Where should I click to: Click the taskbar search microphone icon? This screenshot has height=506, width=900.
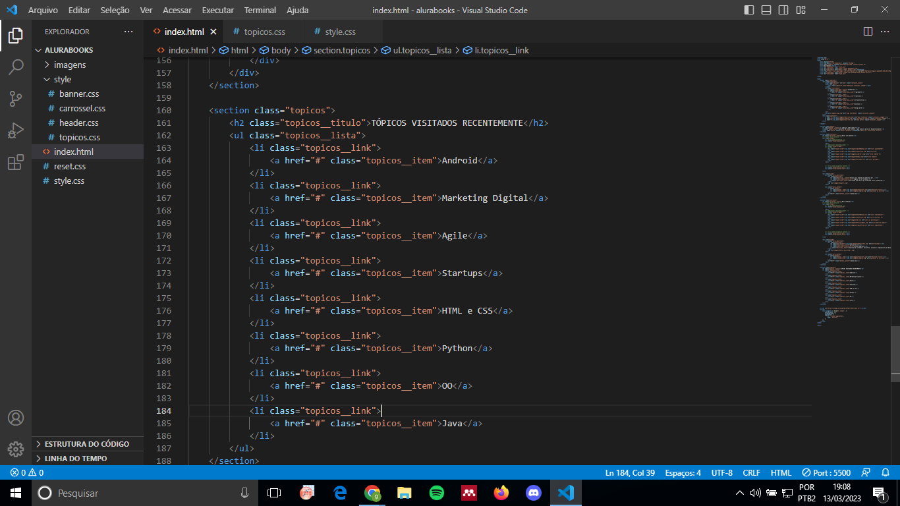[x=244, y=493]
